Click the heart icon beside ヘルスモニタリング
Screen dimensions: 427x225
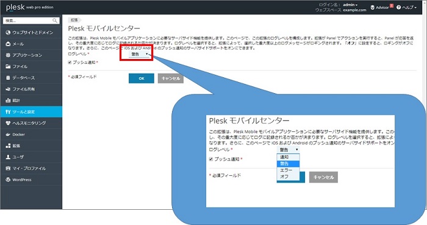pos(8,123)
